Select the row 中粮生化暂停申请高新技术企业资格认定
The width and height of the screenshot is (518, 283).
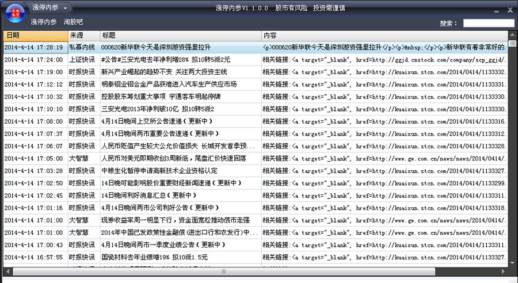256,171
